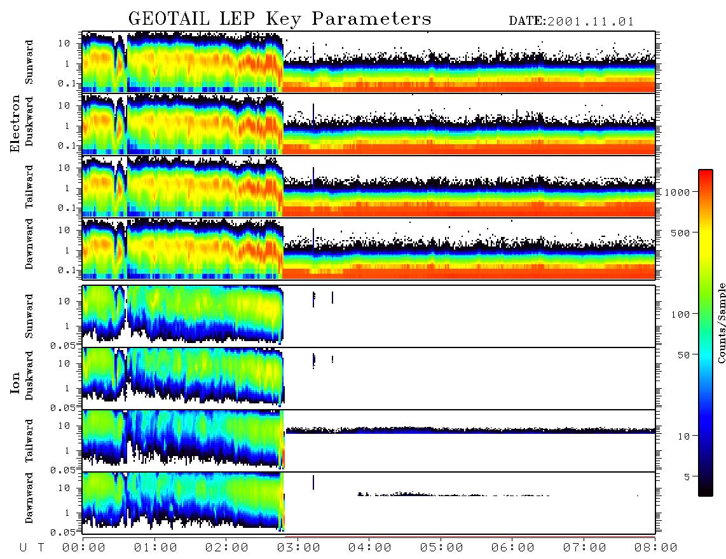Viewport: 726px width, 559px height.
Task: Click the 5 color bar tick label
Action: (x=687, y=477)
